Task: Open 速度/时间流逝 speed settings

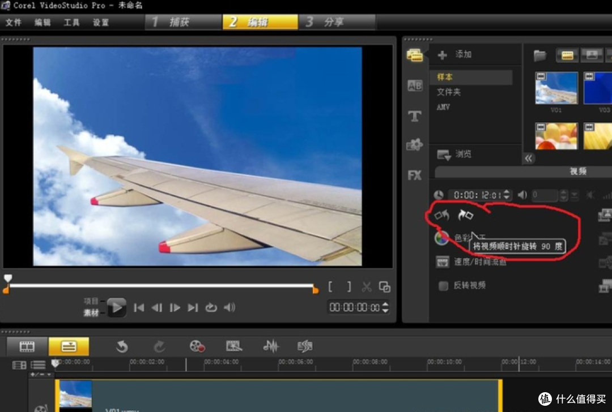Action: (x=471, y=263)
